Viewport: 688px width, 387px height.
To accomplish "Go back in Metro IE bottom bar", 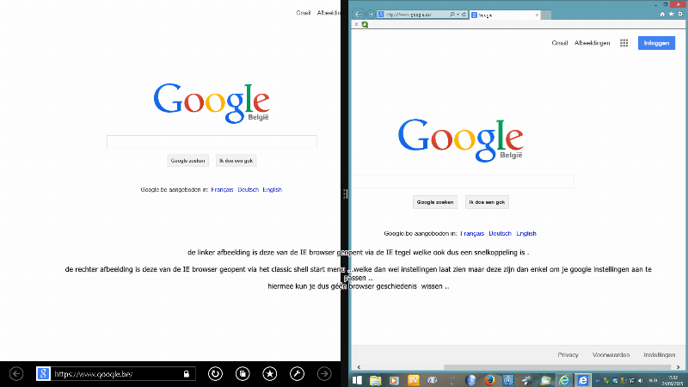I will (x=16, y=374).
